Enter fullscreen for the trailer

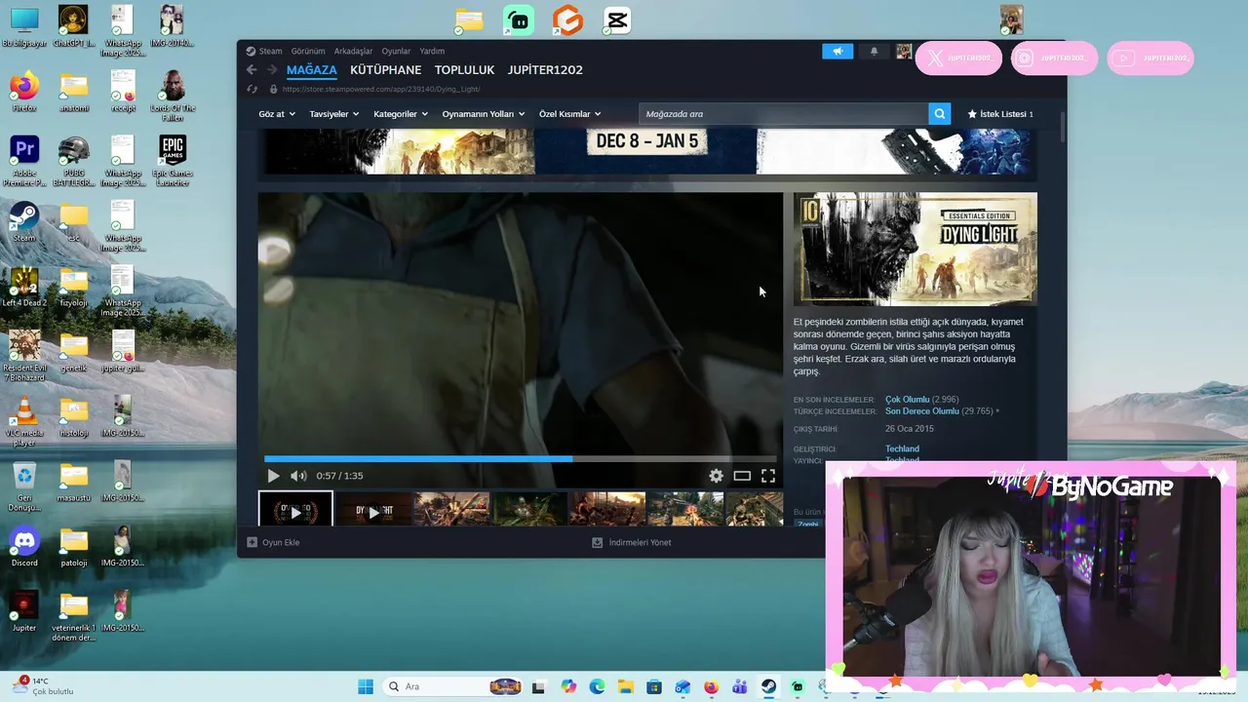tap(768, 476)
